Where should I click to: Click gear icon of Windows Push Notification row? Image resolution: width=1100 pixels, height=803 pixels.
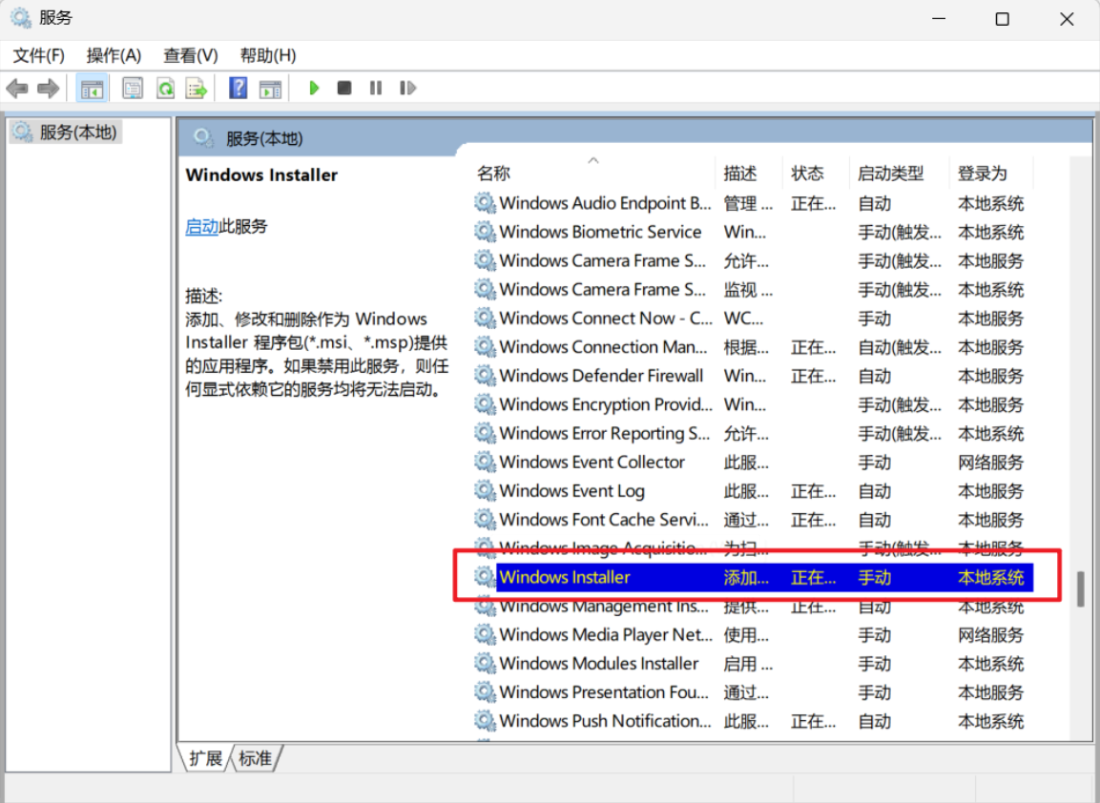(x=485, y=720)
